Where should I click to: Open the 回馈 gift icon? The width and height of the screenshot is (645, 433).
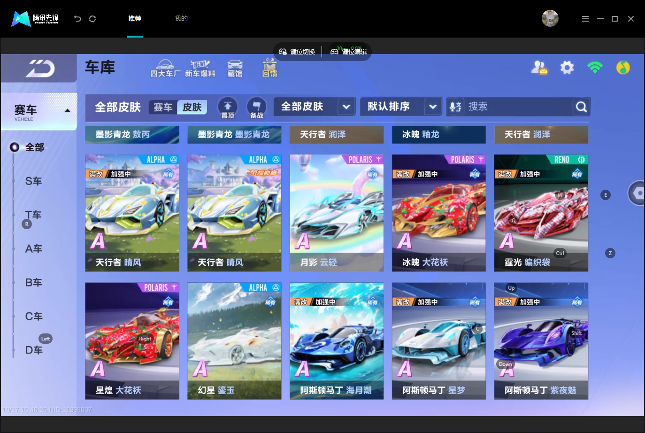pyautogui.click(x=269, y=68)
